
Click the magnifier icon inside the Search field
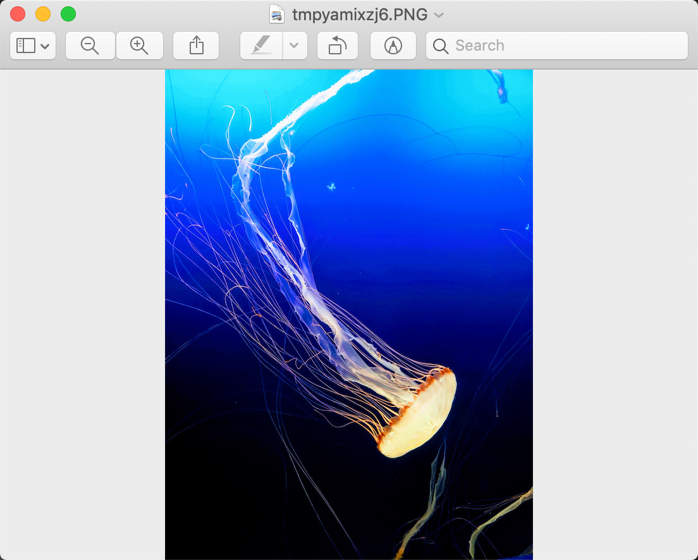(441, 46)
